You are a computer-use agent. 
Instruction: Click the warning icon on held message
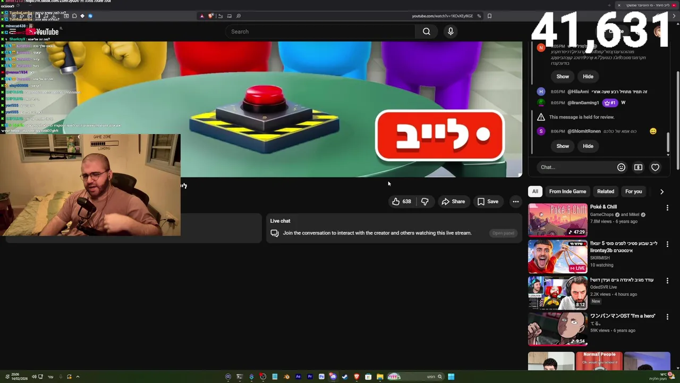click(541, 117)
